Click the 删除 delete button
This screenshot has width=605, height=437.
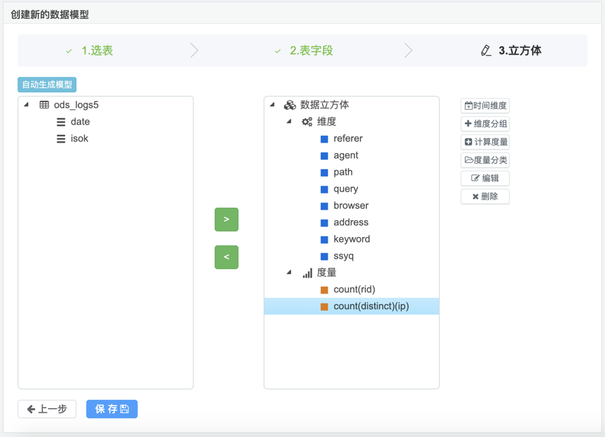[485, 196]
